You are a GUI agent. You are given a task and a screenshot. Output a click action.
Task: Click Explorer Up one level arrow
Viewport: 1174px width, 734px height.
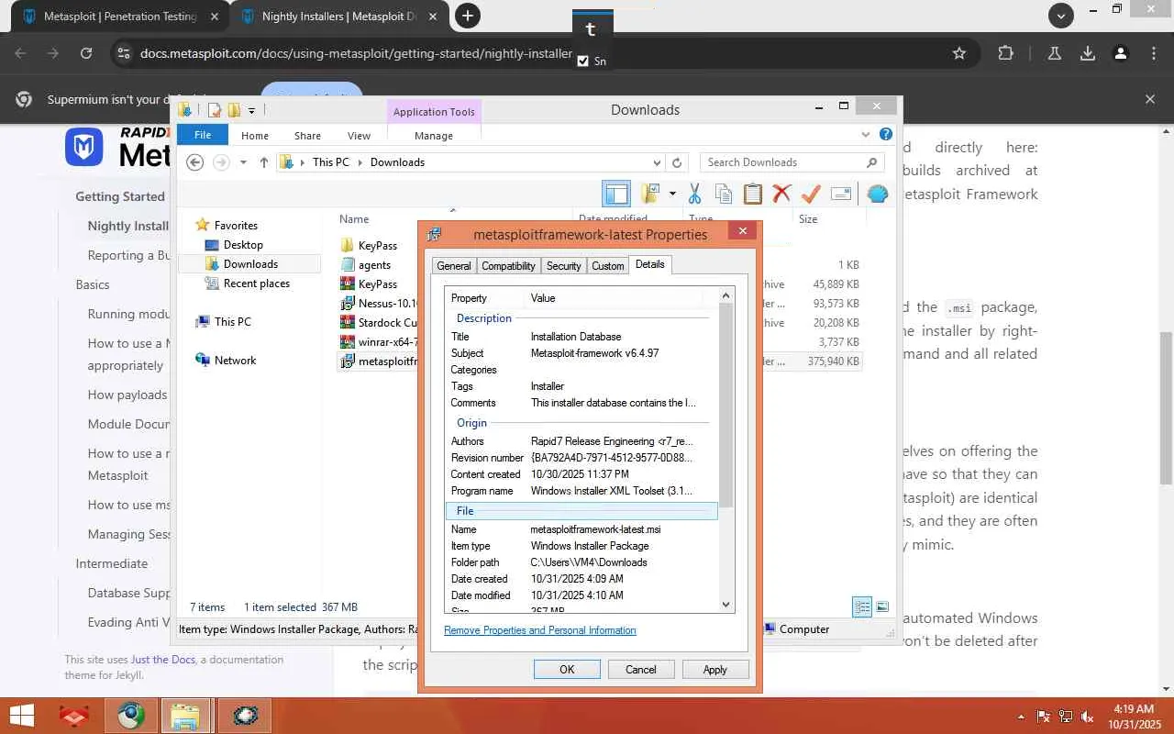(264, 162)
